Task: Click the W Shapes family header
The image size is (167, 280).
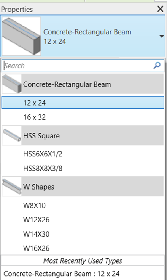Action: click(83, 187)
